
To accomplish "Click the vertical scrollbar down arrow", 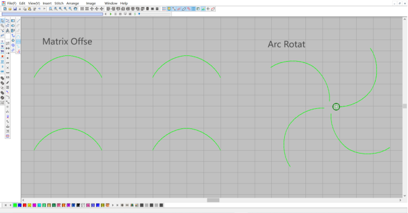I will (404, 195).
